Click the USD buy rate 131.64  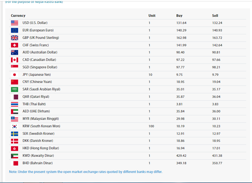[181, 23]
